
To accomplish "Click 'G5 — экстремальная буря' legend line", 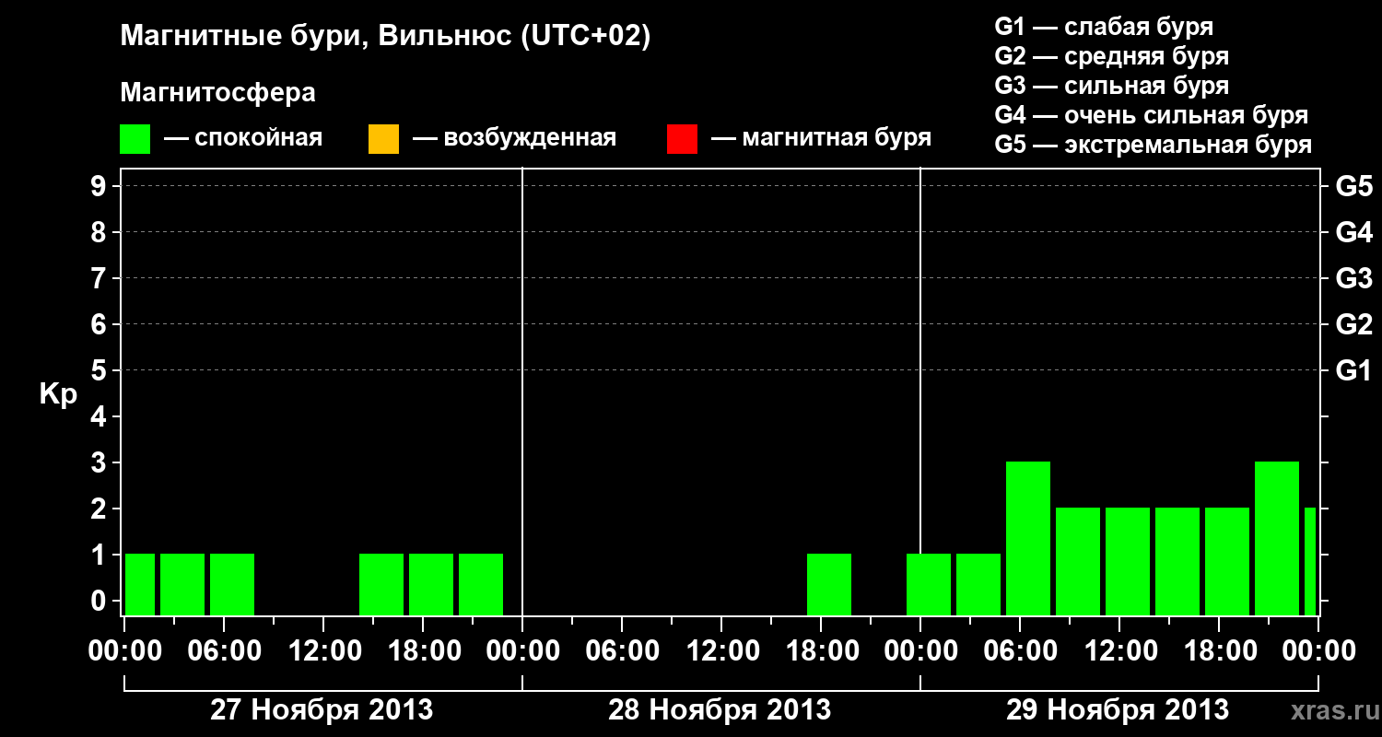I will coord(1153,146).
